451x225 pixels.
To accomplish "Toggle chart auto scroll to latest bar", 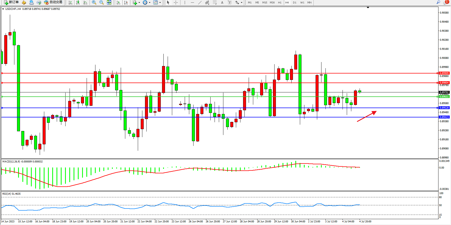I will point(118,2).
